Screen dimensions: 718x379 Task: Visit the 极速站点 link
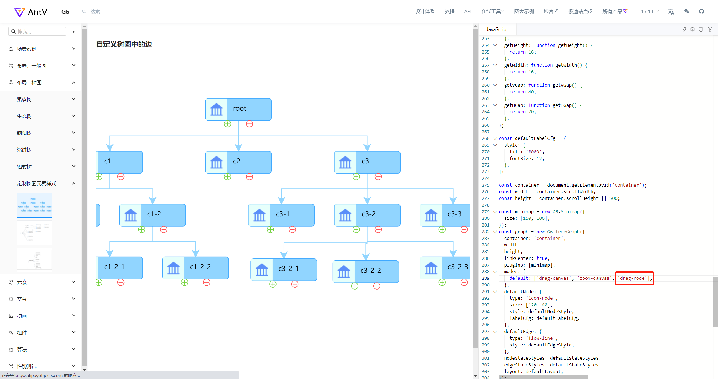pos(579,11)
